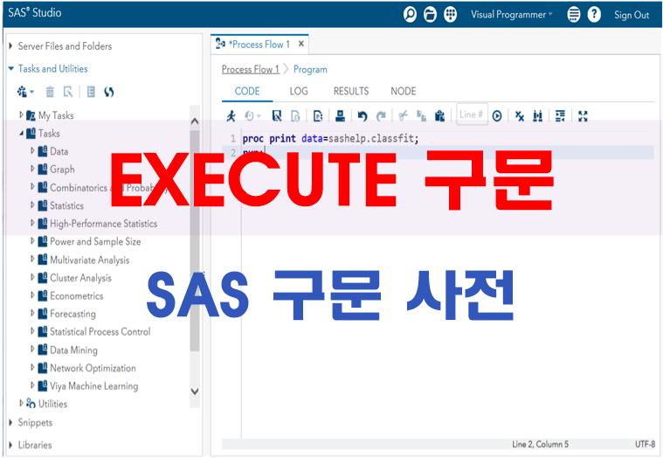Switch to the CODE tab
This screenshot has height=458, width=663.
click(247, 91)
